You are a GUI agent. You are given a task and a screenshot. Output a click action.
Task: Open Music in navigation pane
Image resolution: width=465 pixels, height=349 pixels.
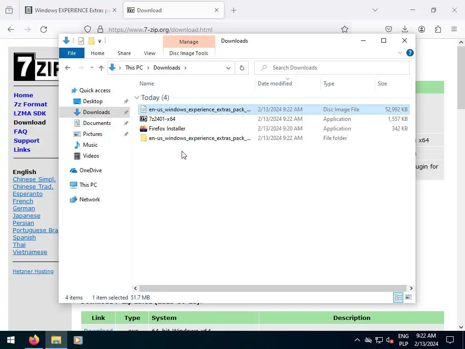(90, 145)
